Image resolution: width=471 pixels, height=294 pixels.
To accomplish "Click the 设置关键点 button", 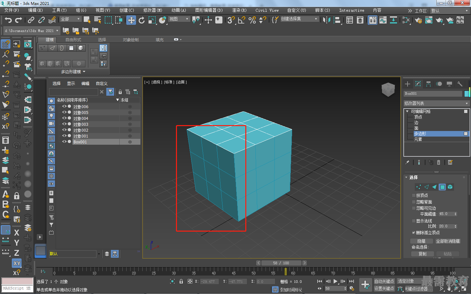I will coord(384,288).
